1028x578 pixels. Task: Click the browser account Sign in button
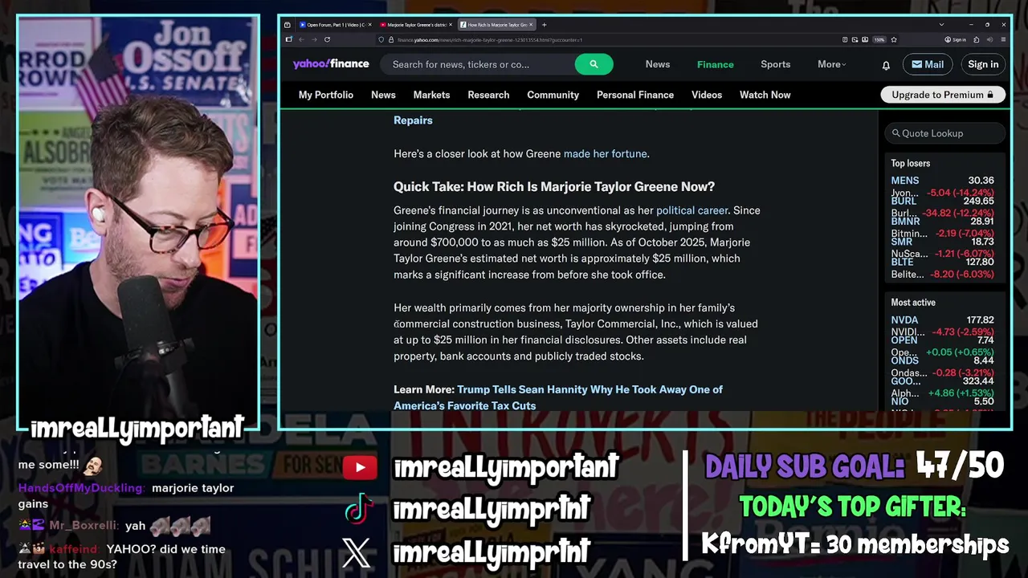pyautogui.click(x=954, y=39)
